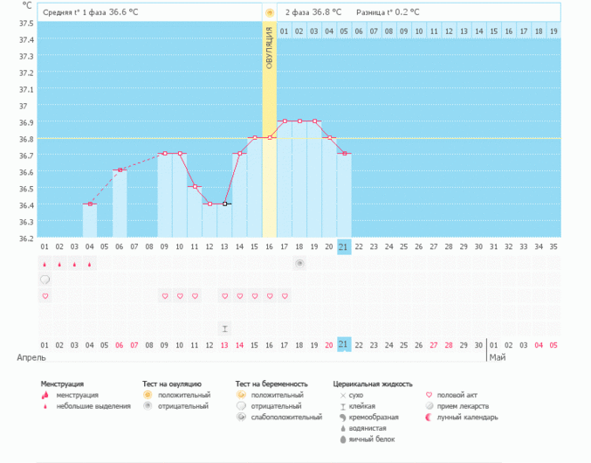This screenshot has height=463, width=591.
Task: Click the Разница t° 0.2 °C text
Action: pos(388,12)
